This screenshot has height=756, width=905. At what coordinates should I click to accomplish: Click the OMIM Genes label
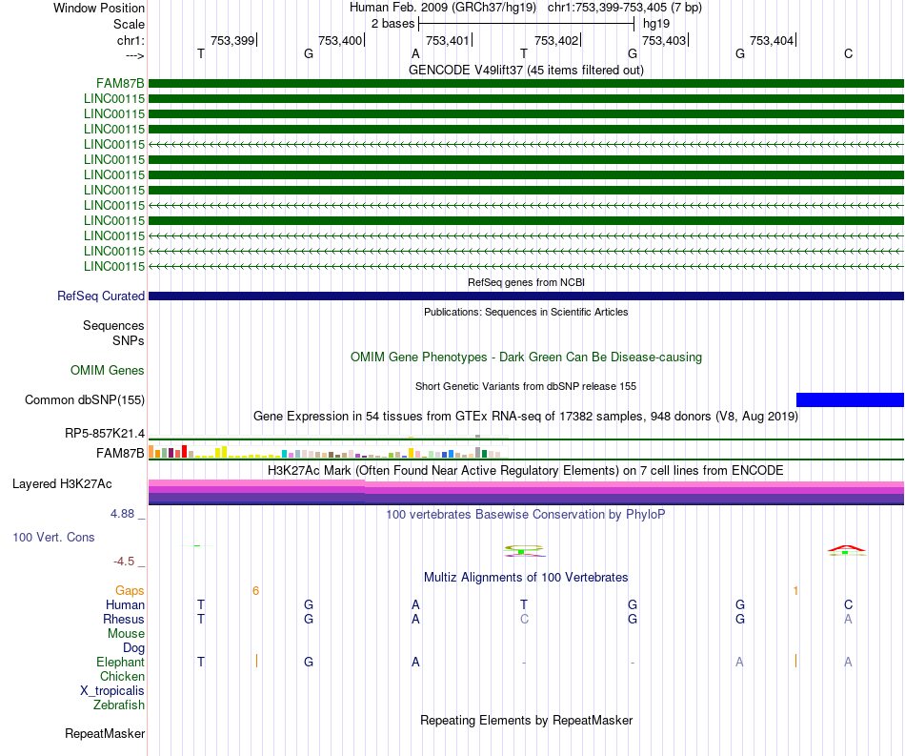coord(108,370)
